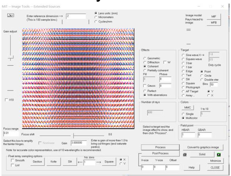Open the Help button
The height and width of the screenshot is (176, 231).
click(191, 167)
